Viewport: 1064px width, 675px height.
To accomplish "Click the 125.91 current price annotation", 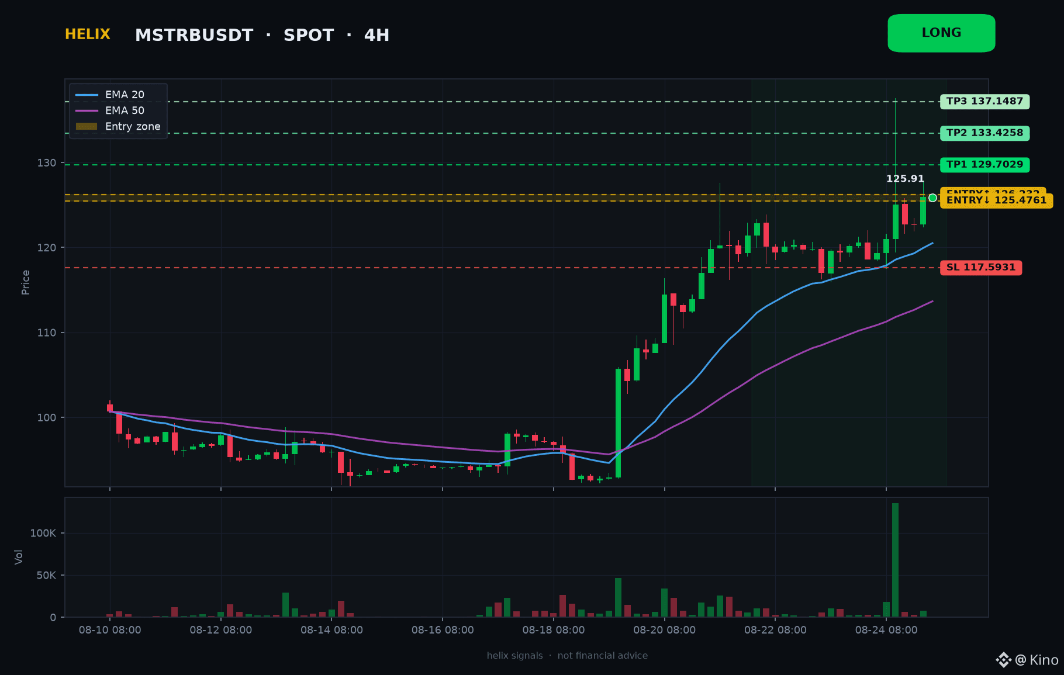I will pos(905,179).
